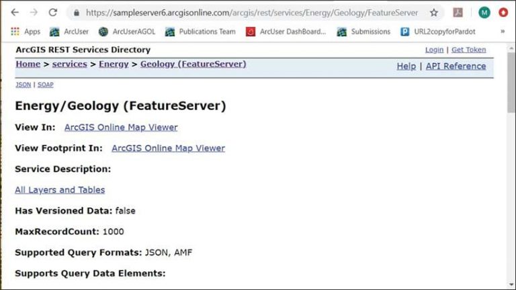This screenshot has width=516, height=290.
Task: Open the green M profile avatar
Action: (484, 13)
